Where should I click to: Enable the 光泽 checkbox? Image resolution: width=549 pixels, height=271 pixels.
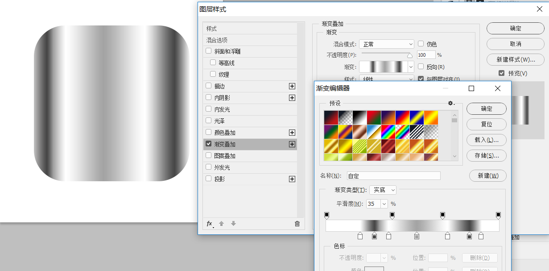pos(208,121)
